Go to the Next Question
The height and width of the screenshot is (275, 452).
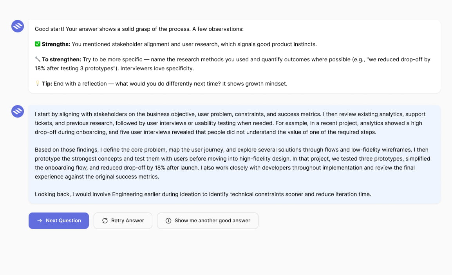(59, 221)
